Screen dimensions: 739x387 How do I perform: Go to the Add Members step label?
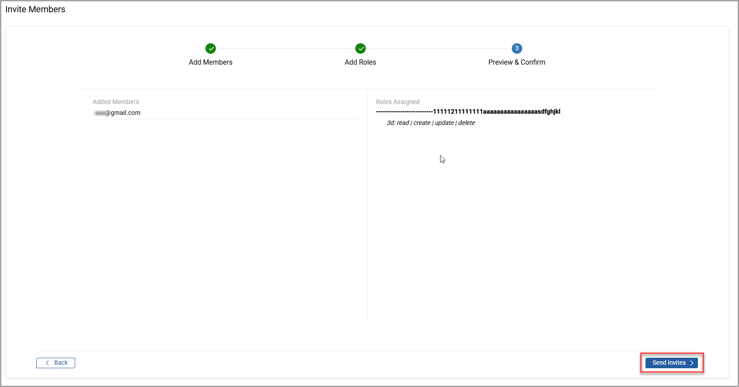click(211, 62)
